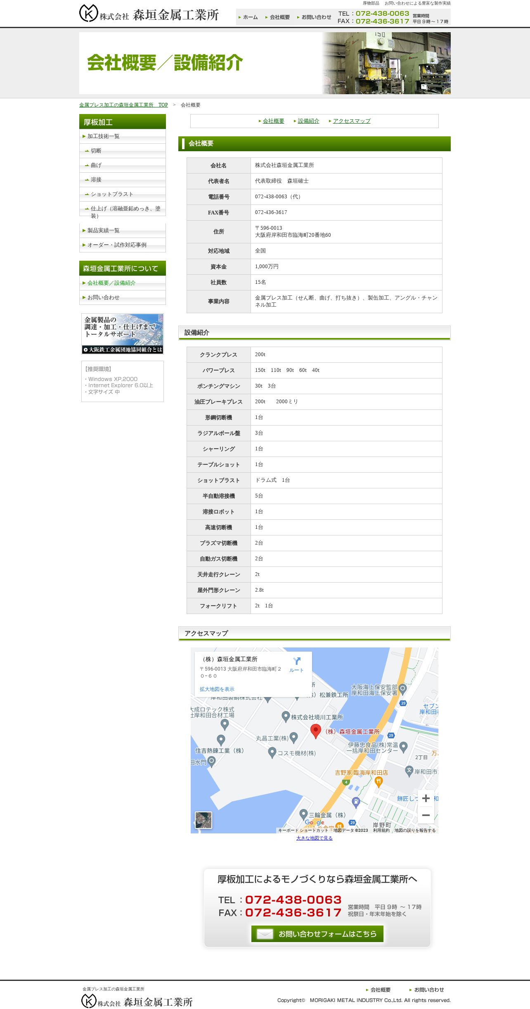Follow the breadcrumb link to TOP

coord(123,105)
